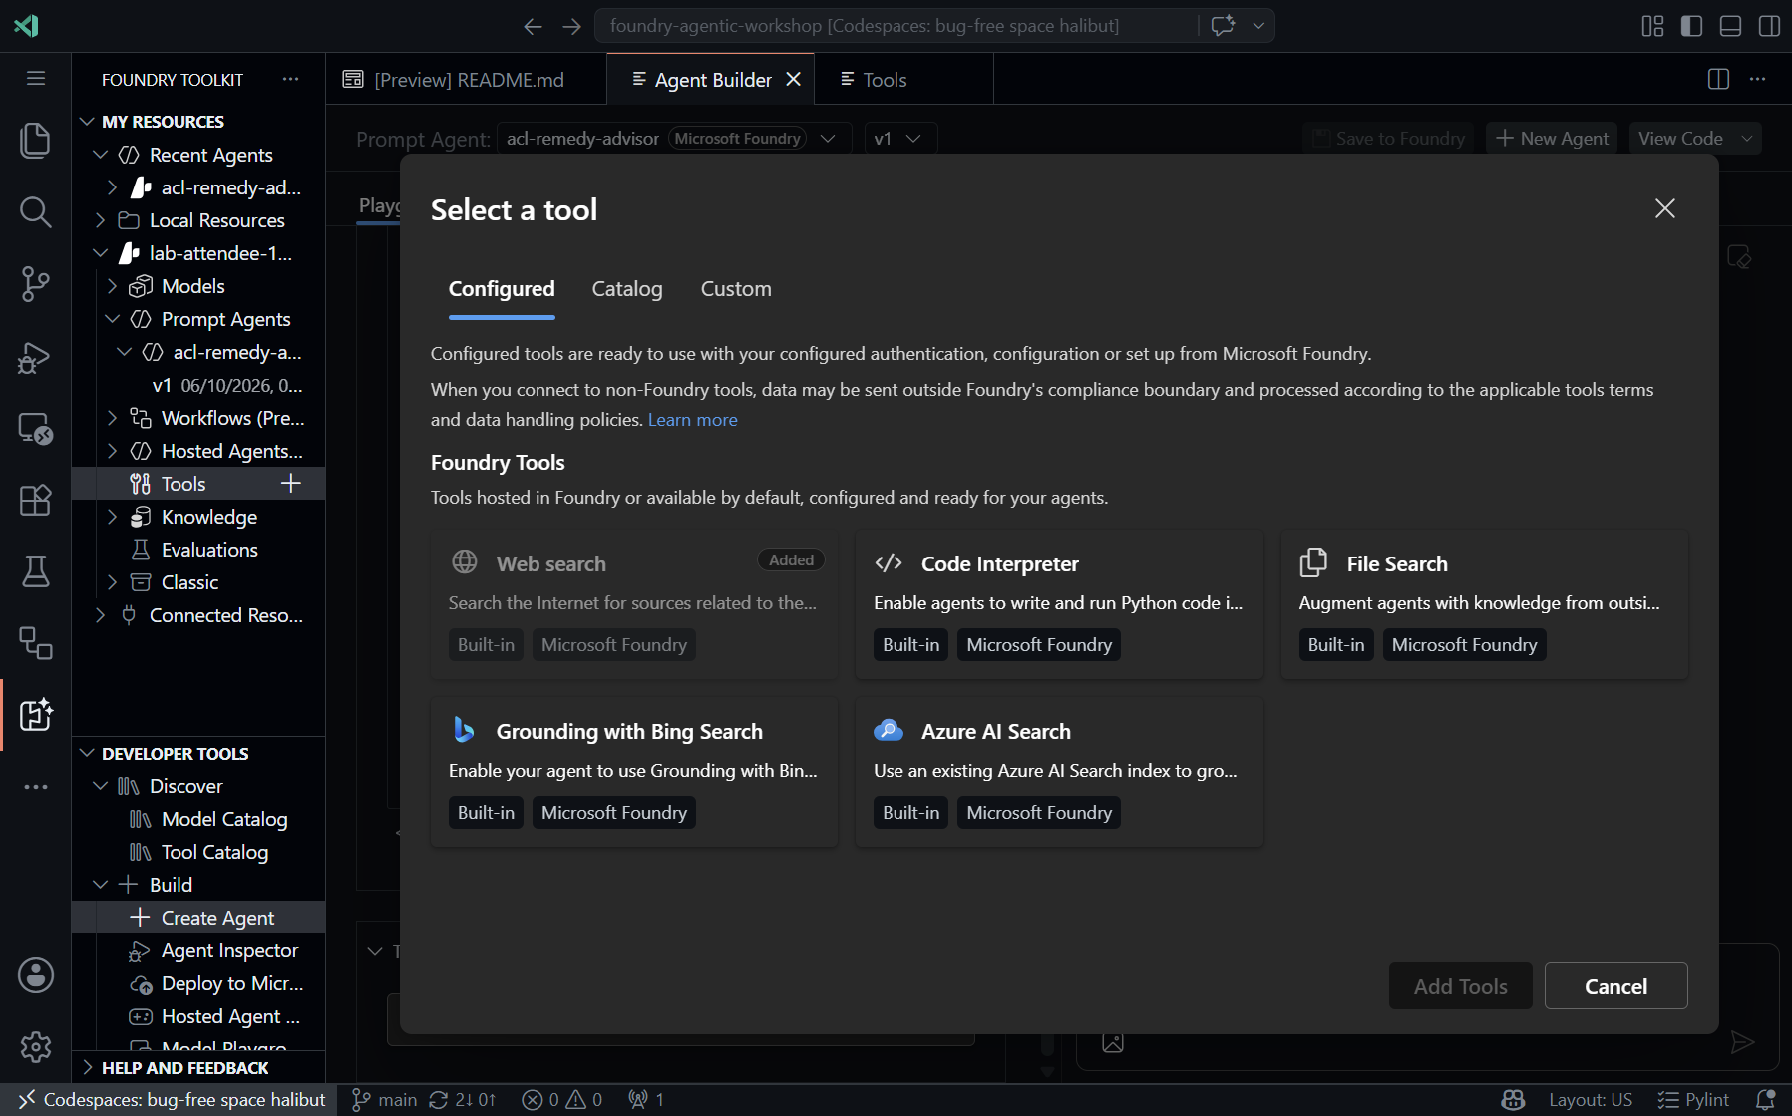Click the title bar search box
The width and height of the screenshot is (1792, 1116).
tap(896, 26)
